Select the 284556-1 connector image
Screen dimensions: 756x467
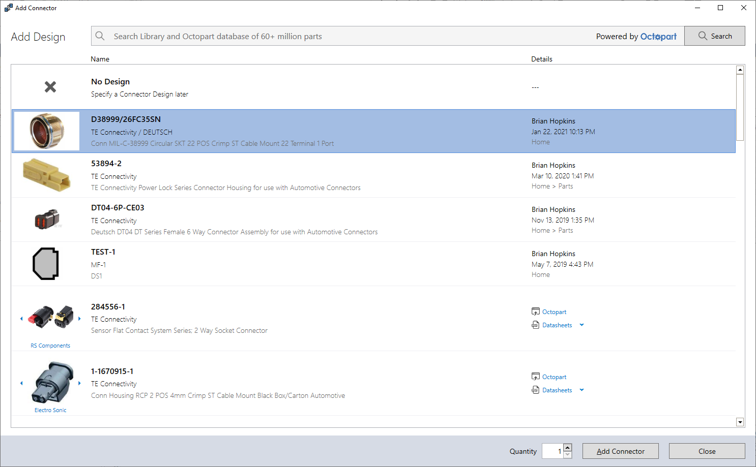[50, 318]
